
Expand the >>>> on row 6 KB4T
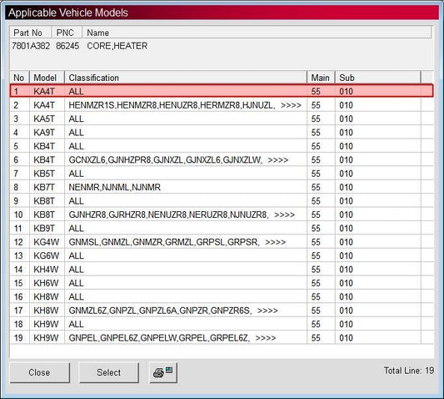[277, 160]
